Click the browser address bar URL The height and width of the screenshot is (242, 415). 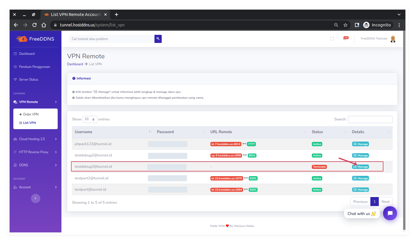(x=92, y=25)
